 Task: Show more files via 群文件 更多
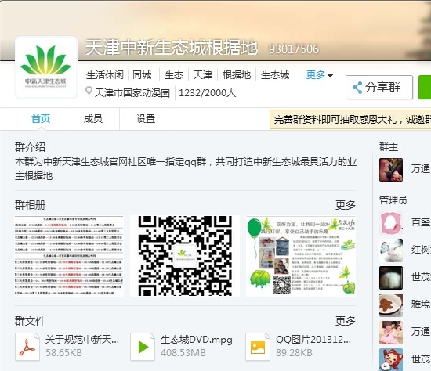[x=346, y=320]
